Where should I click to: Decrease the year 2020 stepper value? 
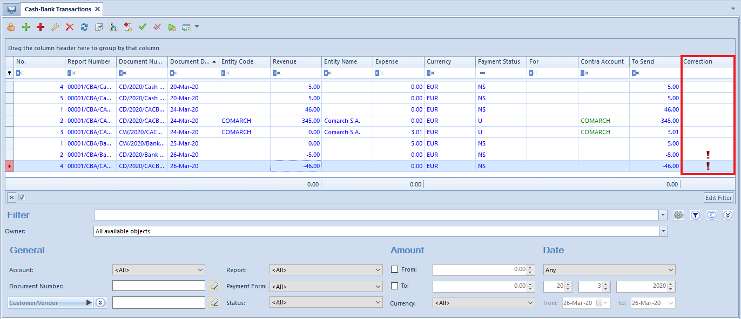click(671, 289)
